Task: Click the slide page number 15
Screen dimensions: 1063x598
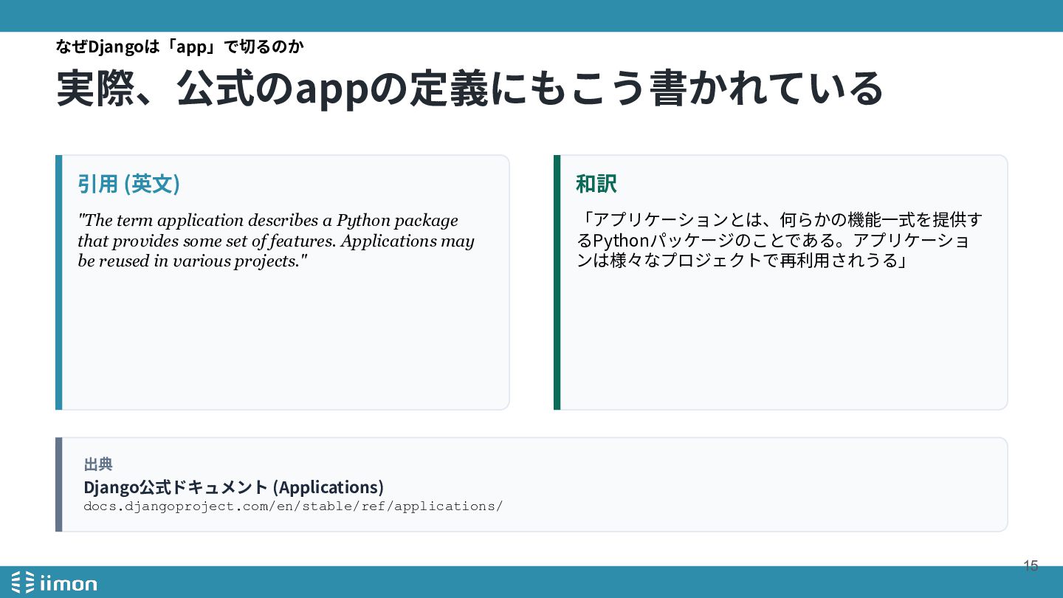Action: [1031, 566]
